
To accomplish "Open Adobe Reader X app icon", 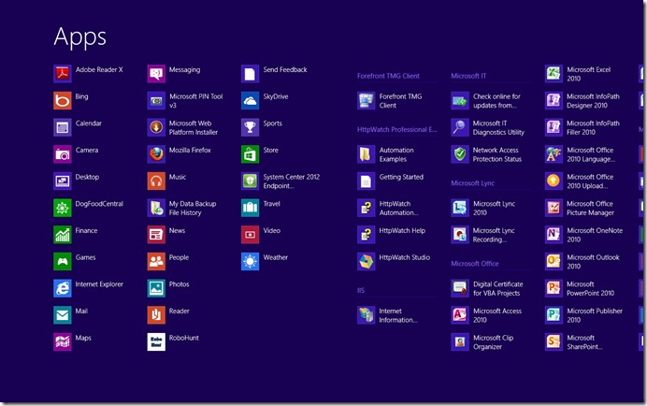I will (63, 74).
